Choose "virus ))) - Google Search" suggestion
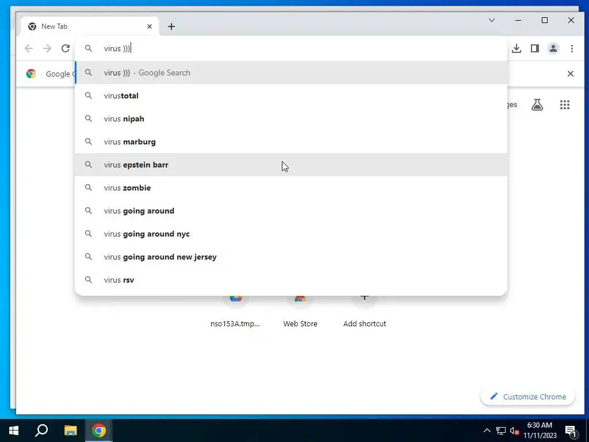This screenshot has height=442, width=589. [290, 73]
